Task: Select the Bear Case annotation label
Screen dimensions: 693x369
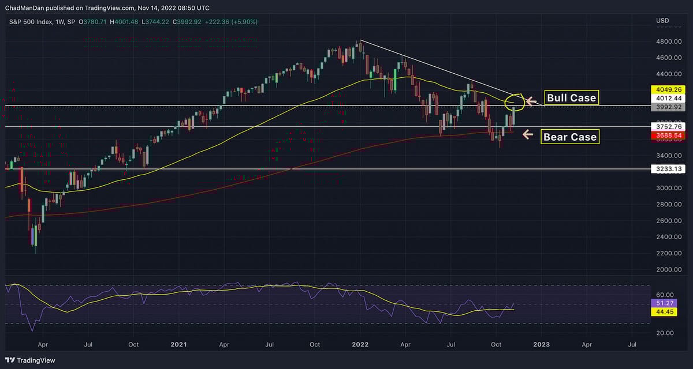Action: 570,137
